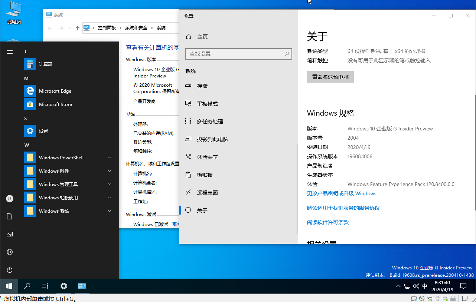
Task: Expand Windows 附件 folder
Action: click(x=110, y=171)
